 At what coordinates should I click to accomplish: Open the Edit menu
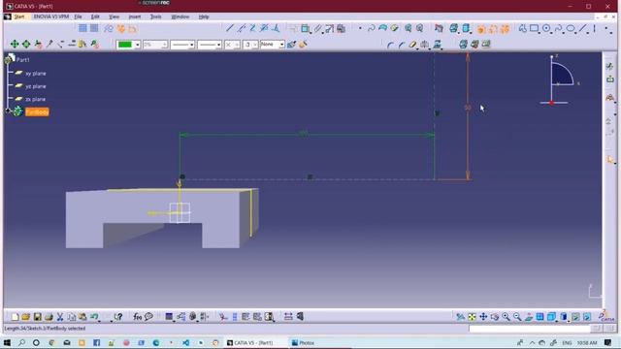[x=95, y=16]
